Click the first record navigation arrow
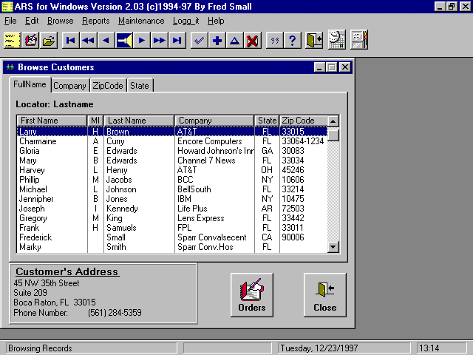 [70, 41]
